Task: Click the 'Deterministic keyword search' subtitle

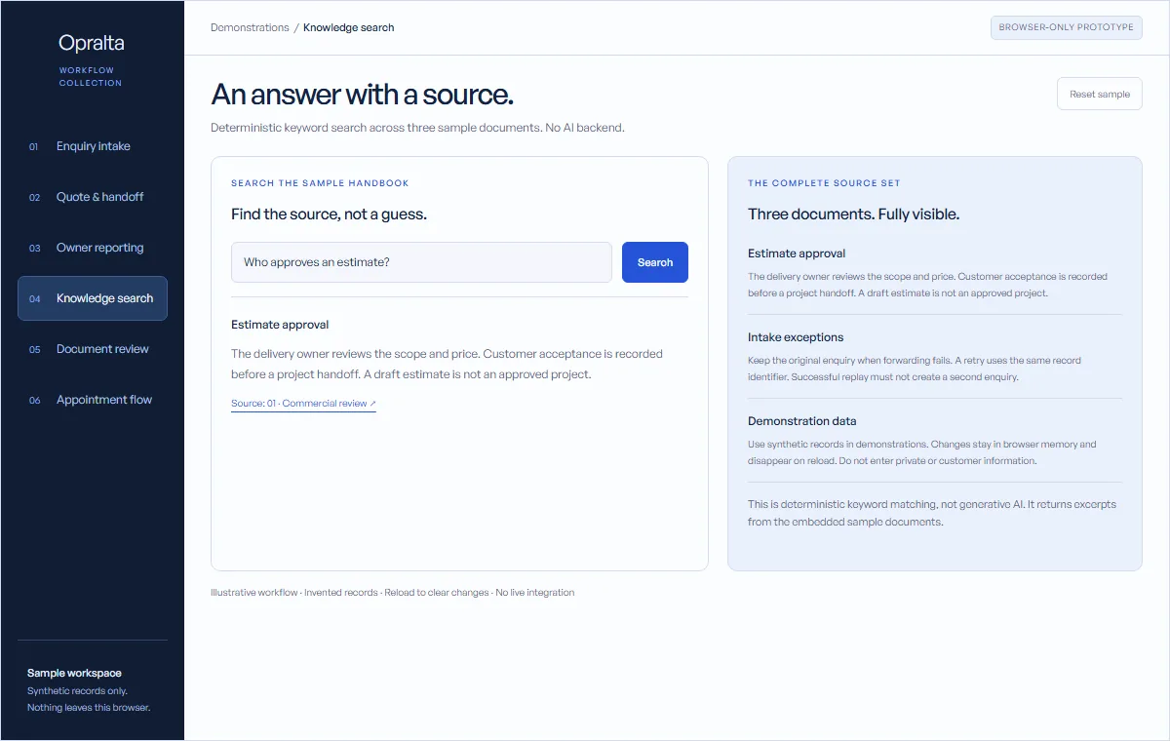Action: [417, 128]
